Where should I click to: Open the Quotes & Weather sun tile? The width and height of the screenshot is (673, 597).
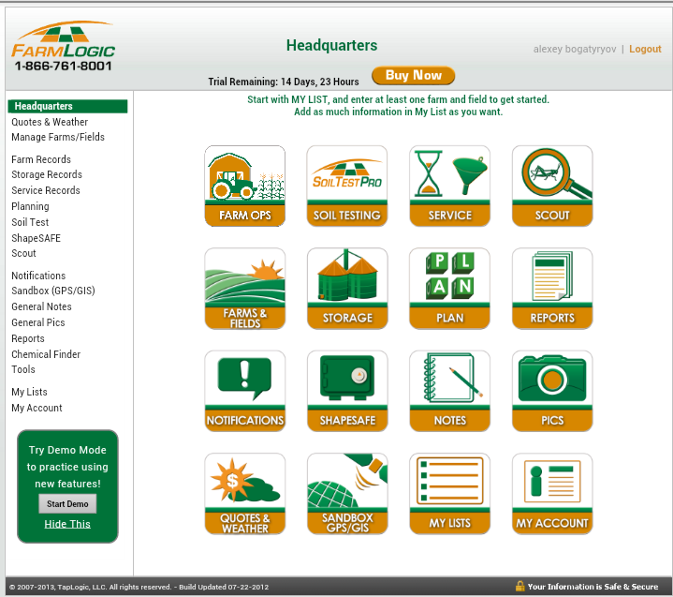pos(245,494)
